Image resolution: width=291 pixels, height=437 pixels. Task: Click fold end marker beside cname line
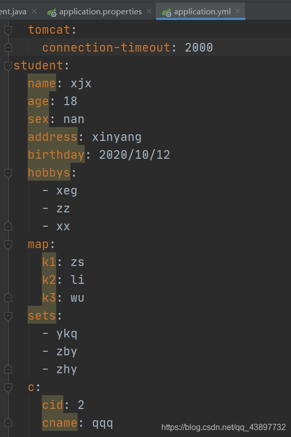click(x=8, y=423)
